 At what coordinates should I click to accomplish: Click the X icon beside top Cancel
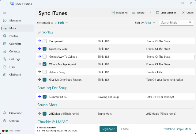click(x=183, y=13)
